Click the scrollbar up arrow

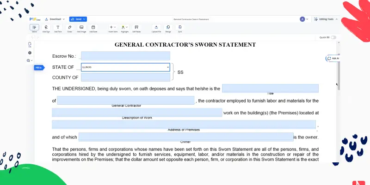[339, 42]
